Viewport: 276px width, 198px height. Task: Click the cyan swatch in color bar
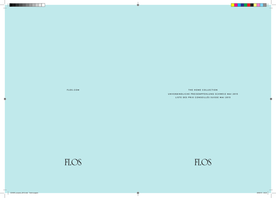coord(239,5)
